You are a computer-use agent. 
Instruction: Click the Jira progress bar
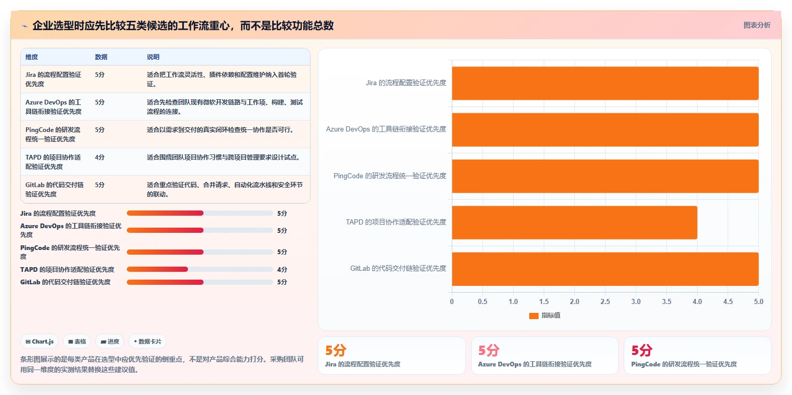(x=200, y=213)
